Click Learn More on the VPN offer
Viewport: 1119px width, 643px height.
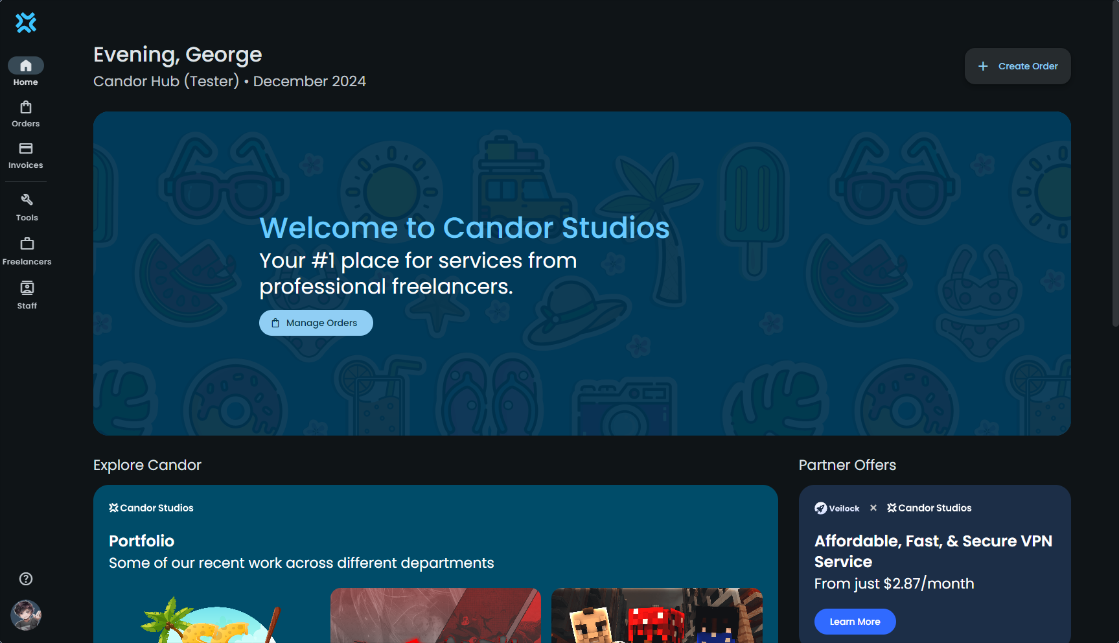pos(855,622)
